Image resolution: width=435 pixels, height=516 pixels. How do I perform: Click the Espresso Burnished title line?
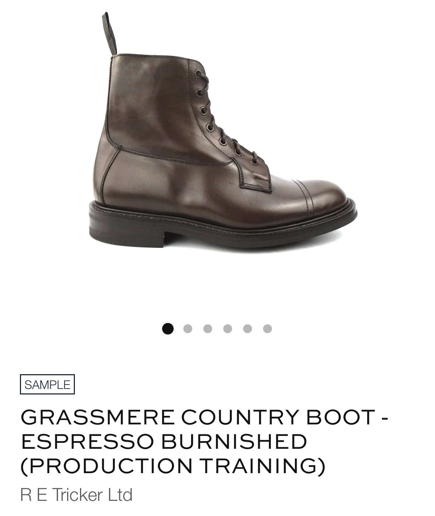[164, 441]
